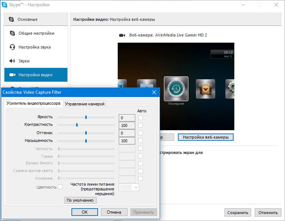Click the Контрастность slider handle

pyautogui.click(x=77, y=125)
